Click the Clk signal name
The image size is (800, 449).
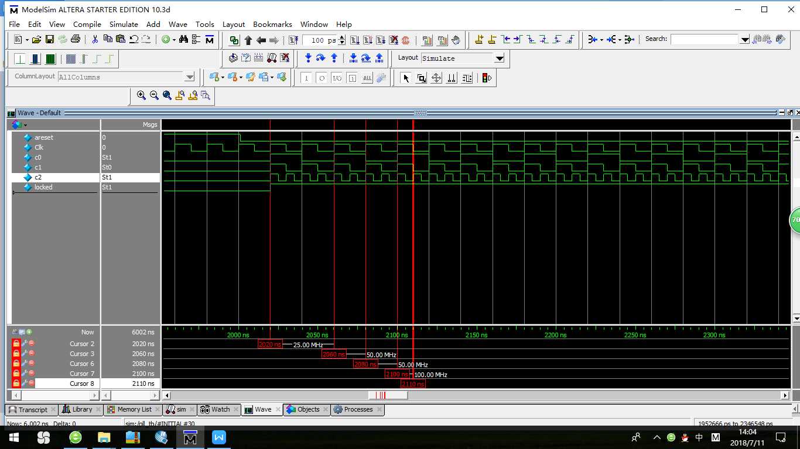point(39,147)
